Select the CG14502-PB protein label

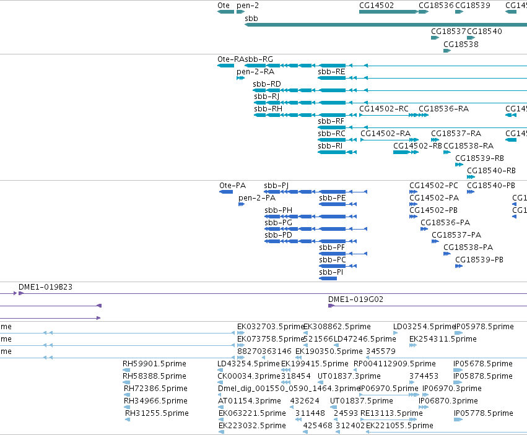433,210
